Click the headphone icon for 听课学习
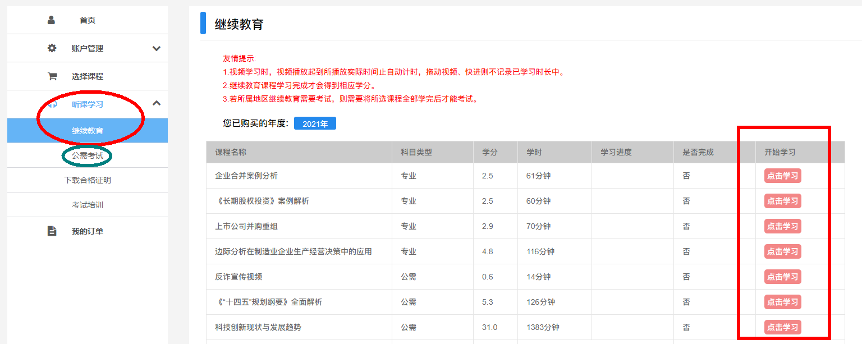 (52, 104)
